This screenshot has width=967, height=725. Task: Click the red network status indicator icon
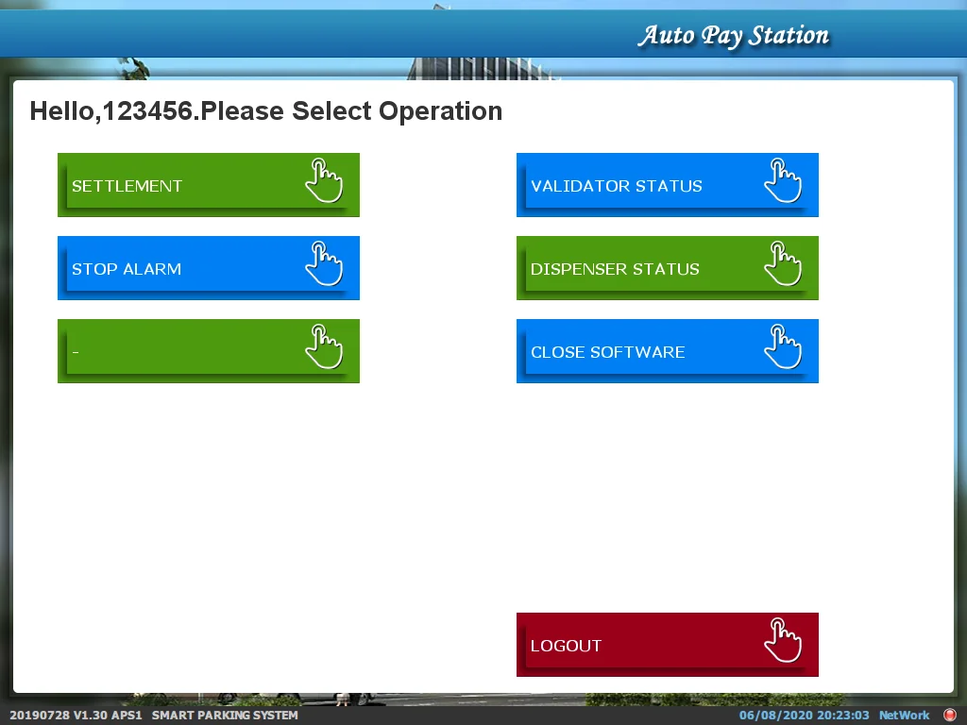coord(950,716)
